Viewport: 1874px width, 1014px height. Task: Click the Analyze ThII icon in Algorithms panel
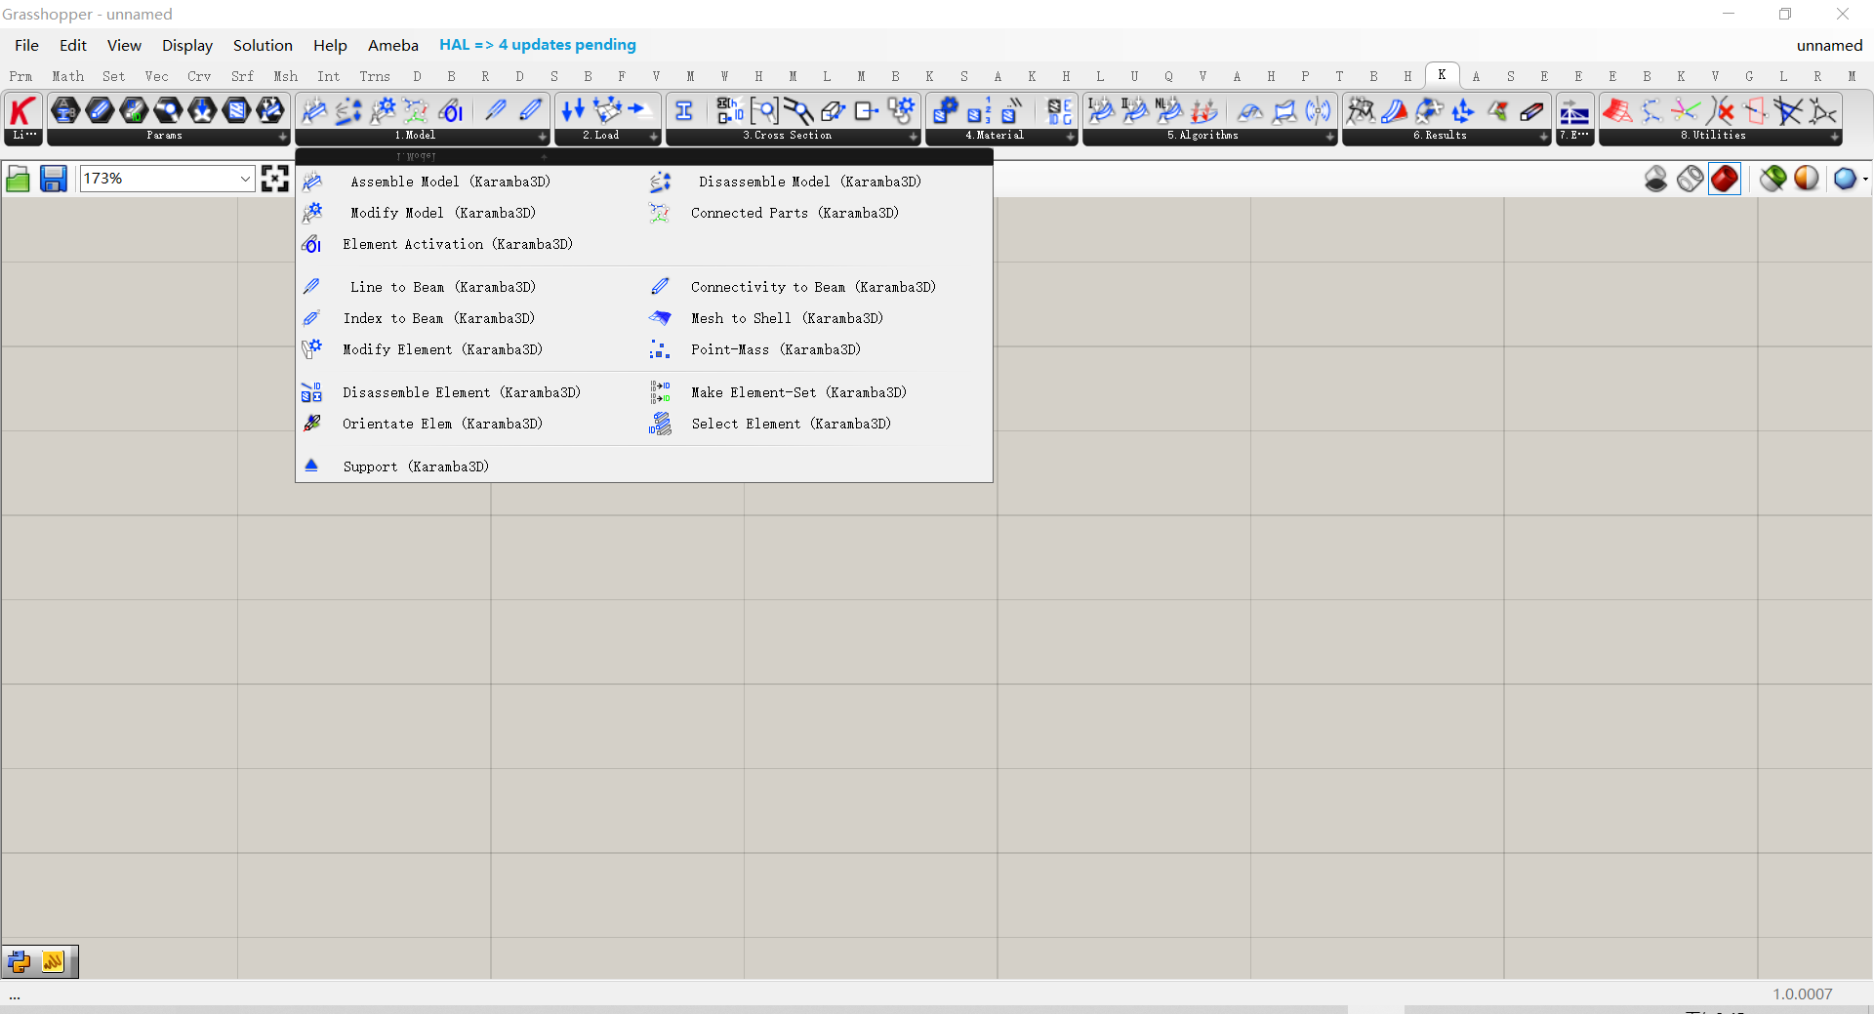[1135, 111]
